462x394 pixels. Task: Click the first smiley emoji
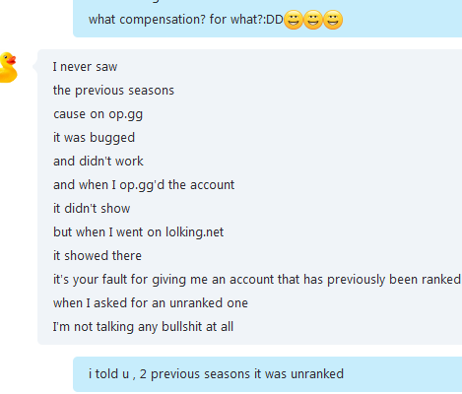pos(294,20)
